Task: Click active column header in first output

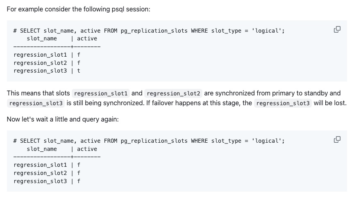Action: 87,39
